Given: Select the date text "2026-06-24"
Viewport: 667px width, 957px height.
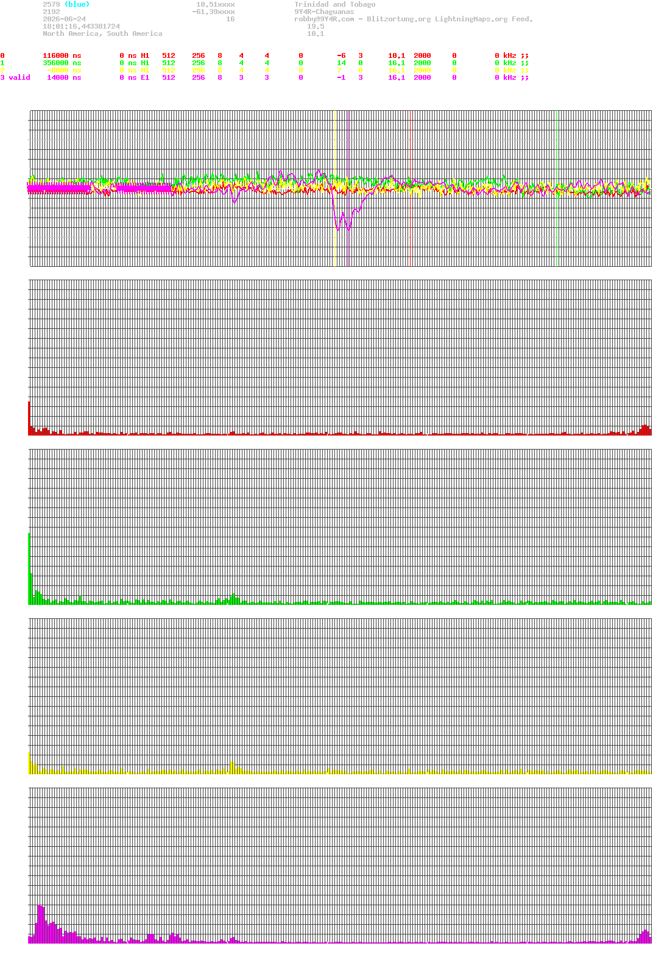Looking at the screenshot, I should 64,19.
